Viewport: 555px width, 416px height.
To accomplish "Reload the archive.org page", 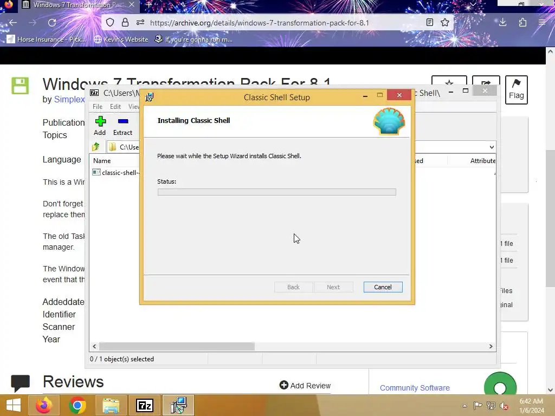I will pyautogui.click(x=52, y=23).
